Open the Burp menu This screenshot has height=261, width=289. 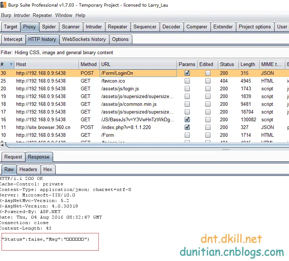pyautogui.click(x=6, y=15)
